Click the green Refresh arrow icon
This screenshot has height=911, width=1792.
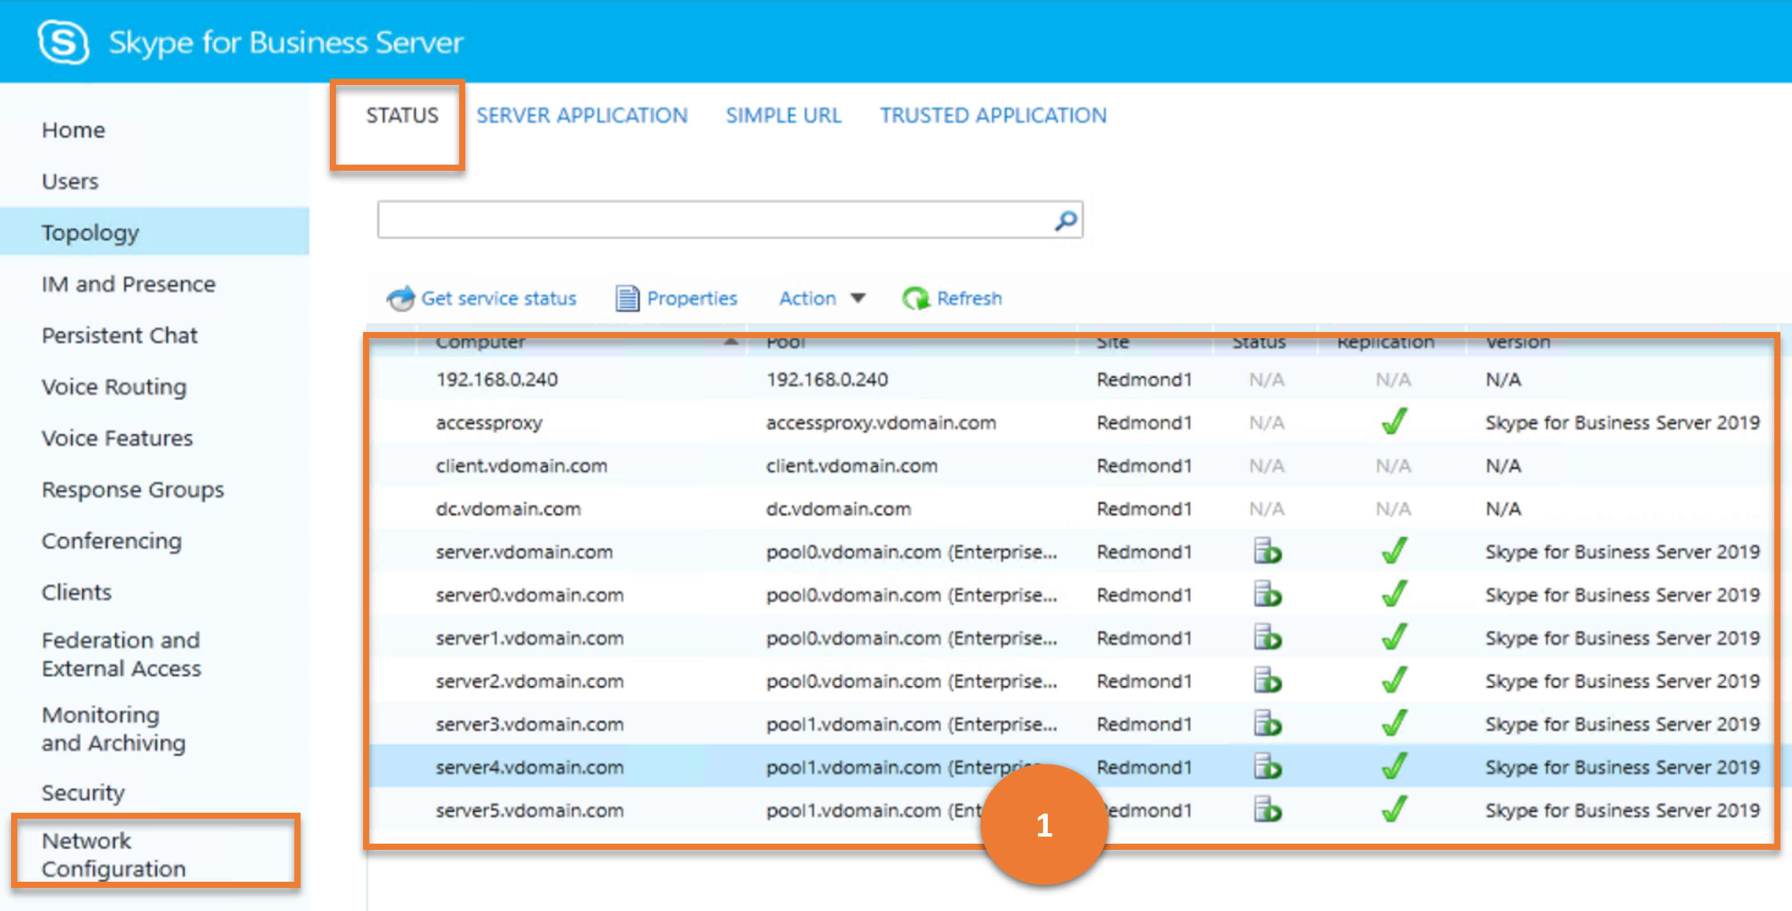tap(915, 298)
